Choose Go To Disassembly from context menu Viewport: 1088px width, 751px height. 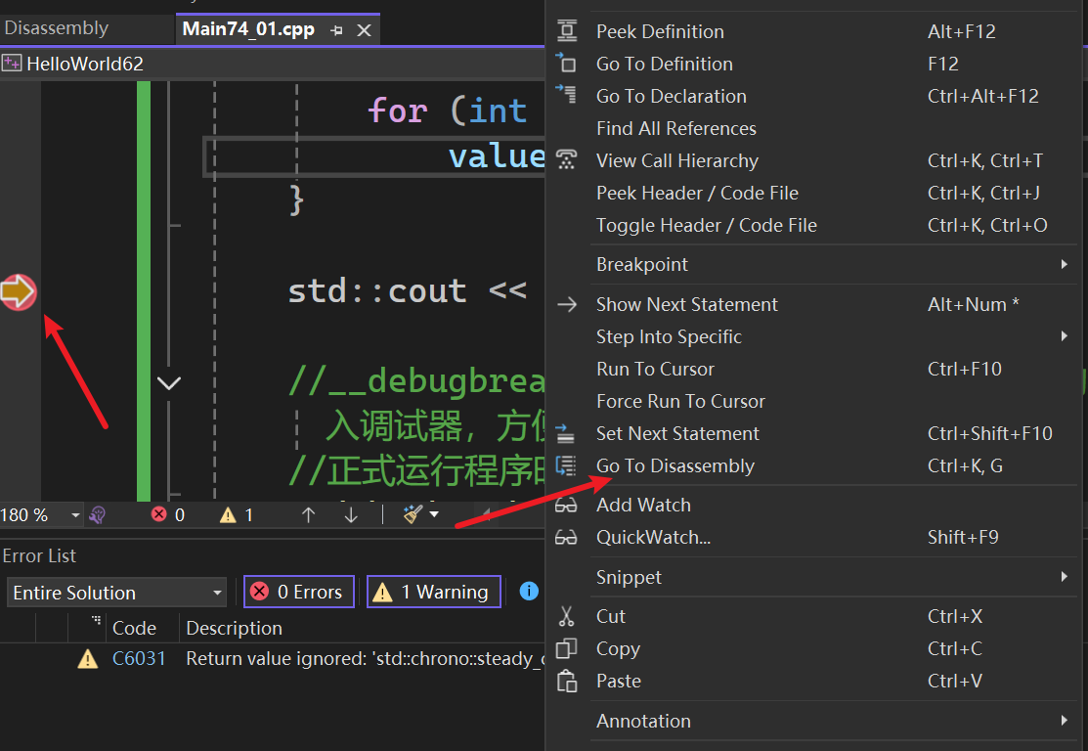tap(675, 465)
